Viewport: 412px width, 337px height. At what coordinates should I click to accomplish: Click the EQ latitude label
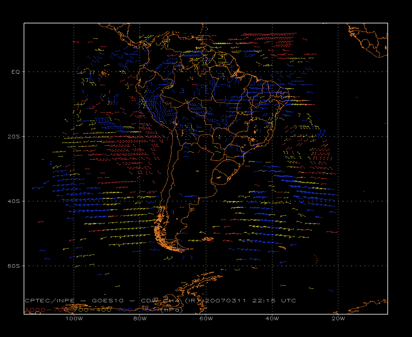(16, 72)
